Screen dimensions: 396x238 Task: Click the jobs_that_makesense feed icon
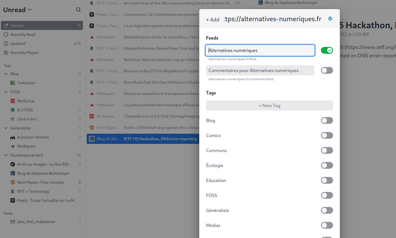coord(13,222)
